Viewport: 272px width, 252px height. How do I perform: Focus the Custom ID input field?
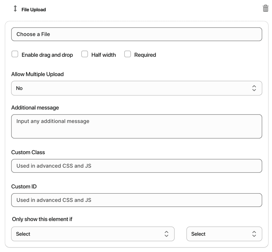[x=136, y=200]
